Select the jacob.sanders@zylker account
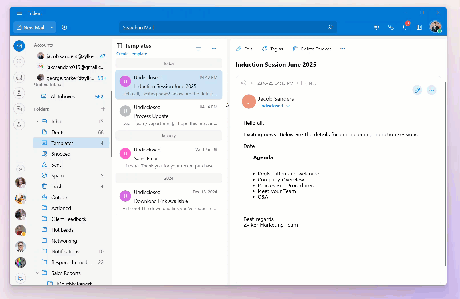Viewport: 460px width, 299px height. click(71, 56)
